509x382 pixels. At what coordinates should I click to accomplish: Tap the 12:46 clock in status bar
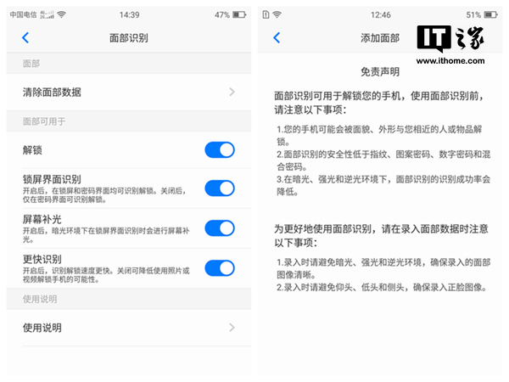380,15
